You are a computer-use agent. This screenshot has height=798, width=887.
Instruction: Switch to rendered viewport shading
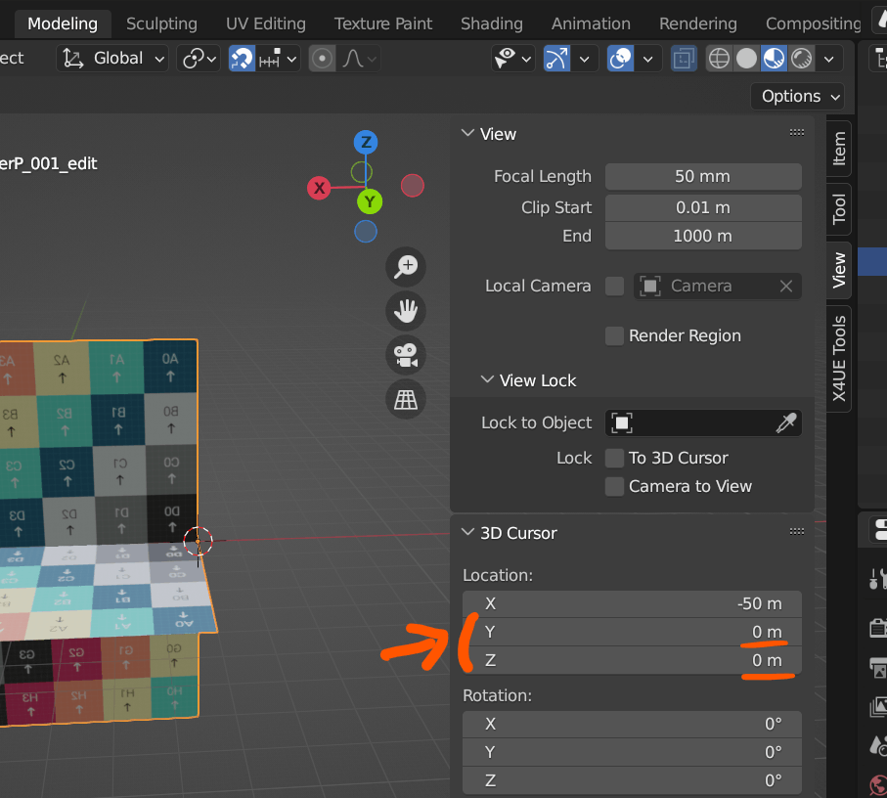pos(802,59)
